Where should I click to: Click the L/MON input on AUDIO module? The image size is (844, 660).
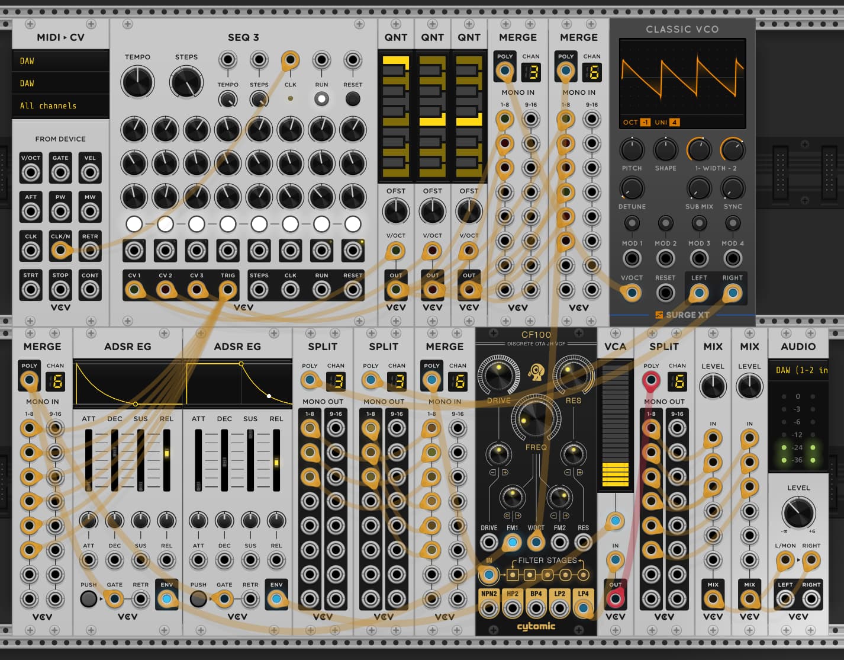pos(785,560)
